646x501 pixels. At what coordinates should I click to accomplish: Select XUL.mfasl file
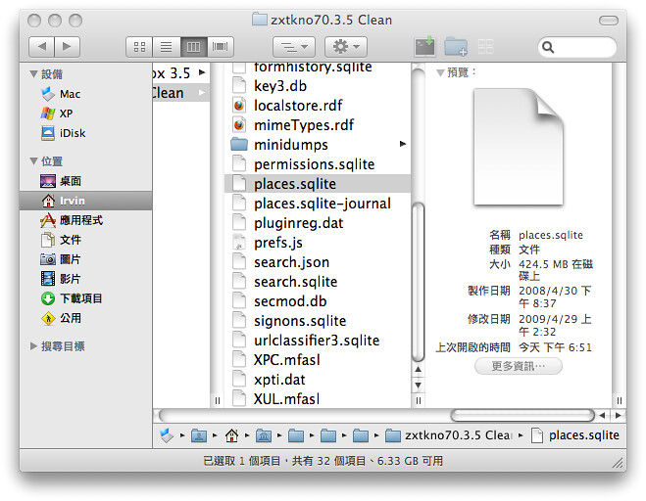pyautogui.click(x=318, y=398)
